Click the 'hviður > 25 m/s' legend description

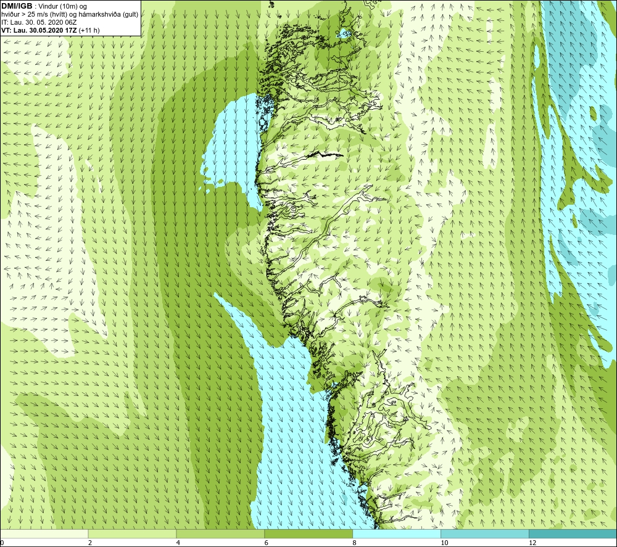point(70,15)
